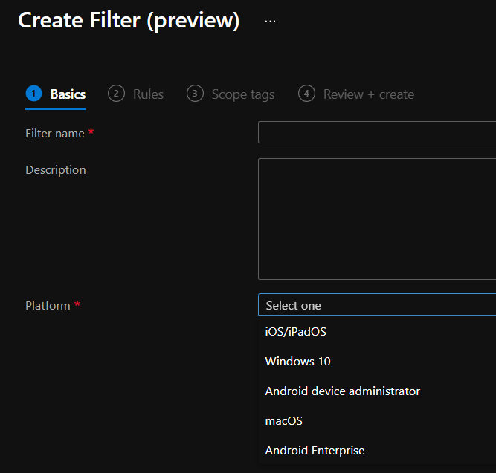Click the step 1 circle icon

[33, 94]
